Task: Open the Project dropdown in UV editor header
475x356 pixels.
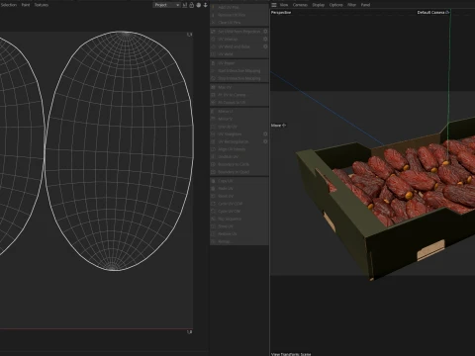Action: tap(166, 5)
